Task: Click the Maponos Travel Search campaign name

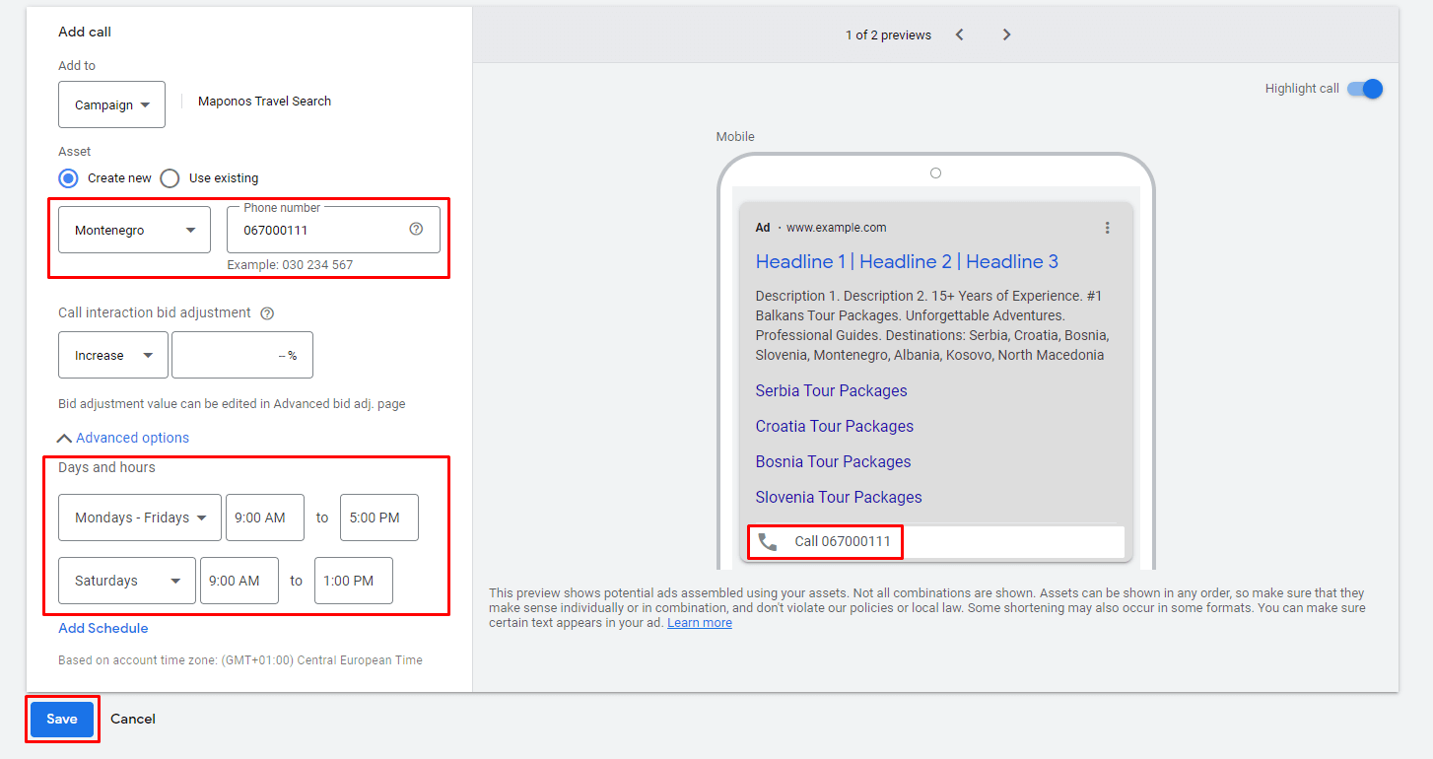Action: pyautogui.click(x=264, y=101)
